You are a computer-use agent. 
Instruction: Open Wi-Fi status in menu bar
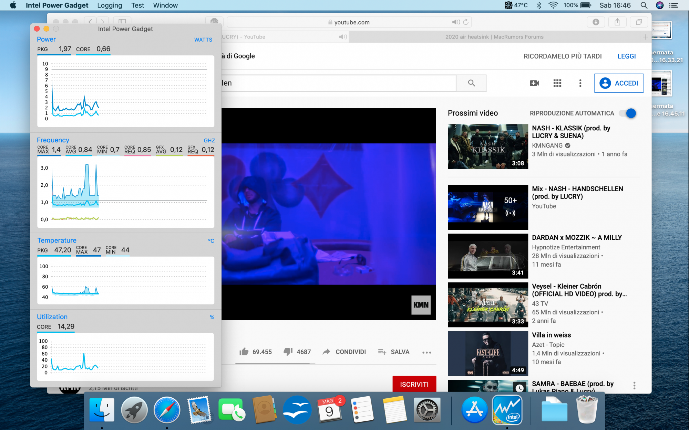pyautogui.click(x=553, y=5)
